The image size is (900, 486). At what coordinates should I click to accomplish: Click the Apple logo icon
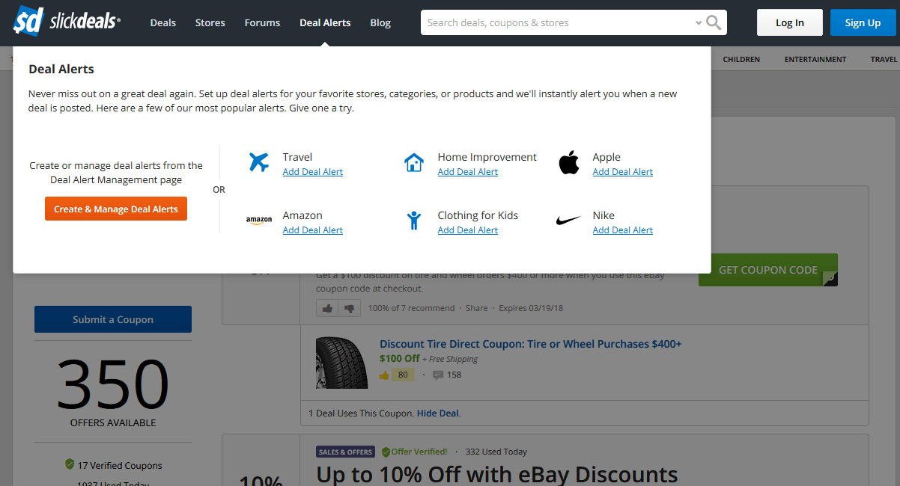(x=569, y=162)
